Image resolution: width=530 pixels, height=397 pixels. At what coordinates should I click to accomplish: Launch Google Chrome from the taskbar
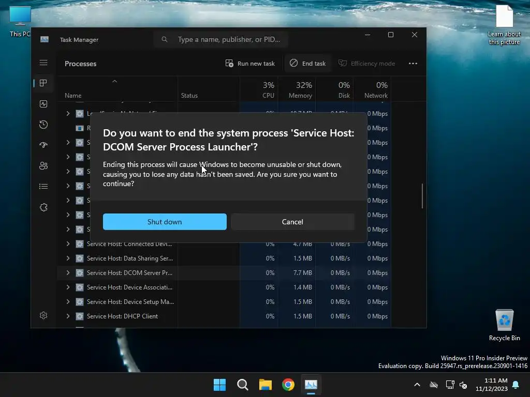[x=288, y=385]
